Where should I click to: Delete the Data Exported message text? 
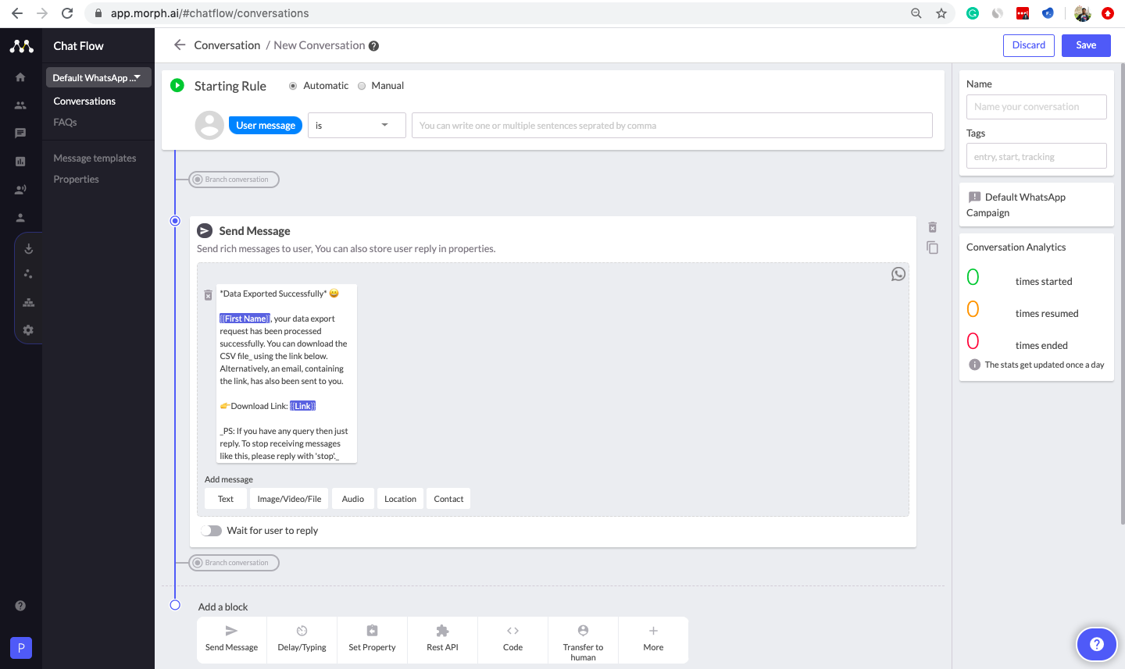pyautogui.click(x=208, y=295)
